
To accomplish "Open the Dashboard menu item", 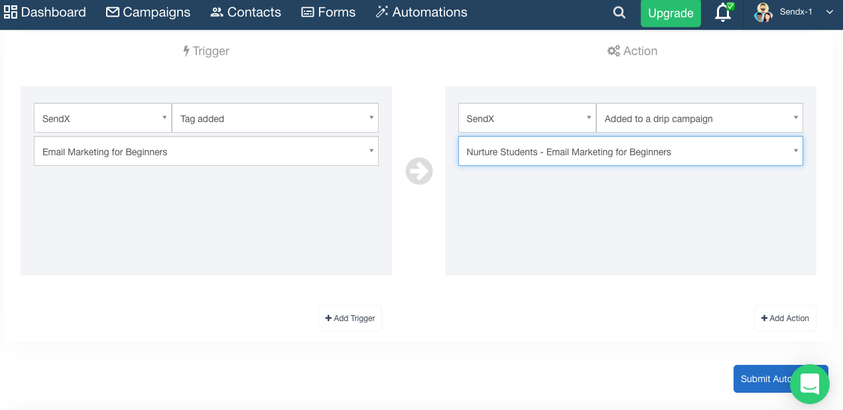I will 45,12.
